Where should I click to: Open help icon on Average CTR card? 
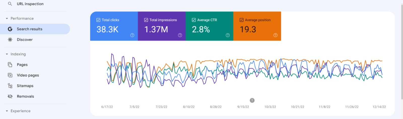click(228, 35)
